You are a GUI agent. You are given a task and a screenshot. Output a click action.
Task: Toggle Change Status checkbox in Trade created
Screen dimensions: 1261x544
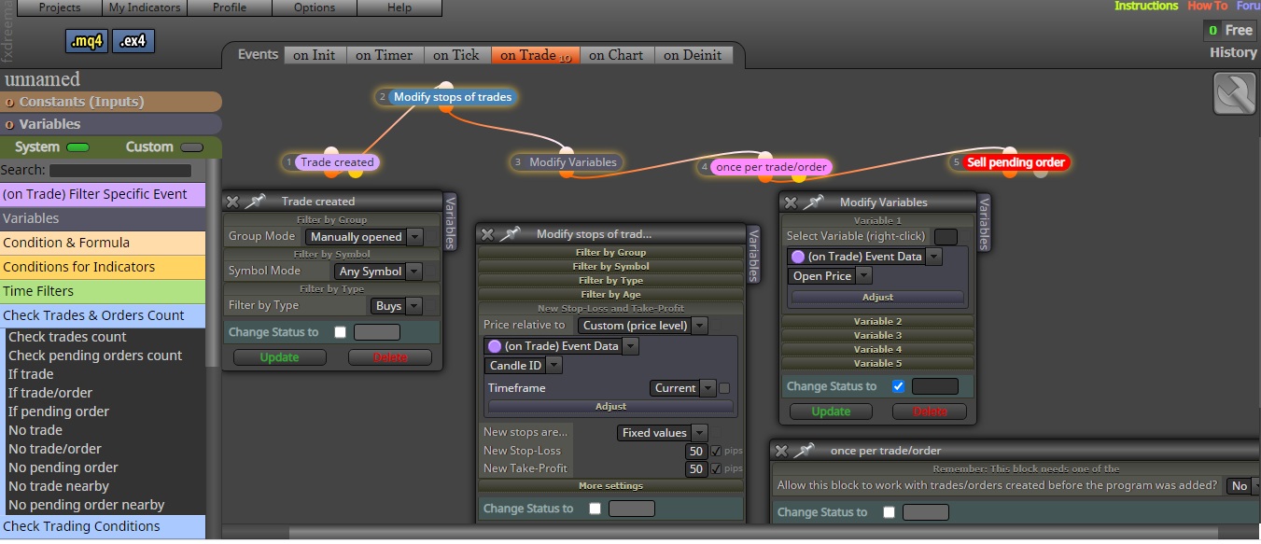tap(340, 332)
